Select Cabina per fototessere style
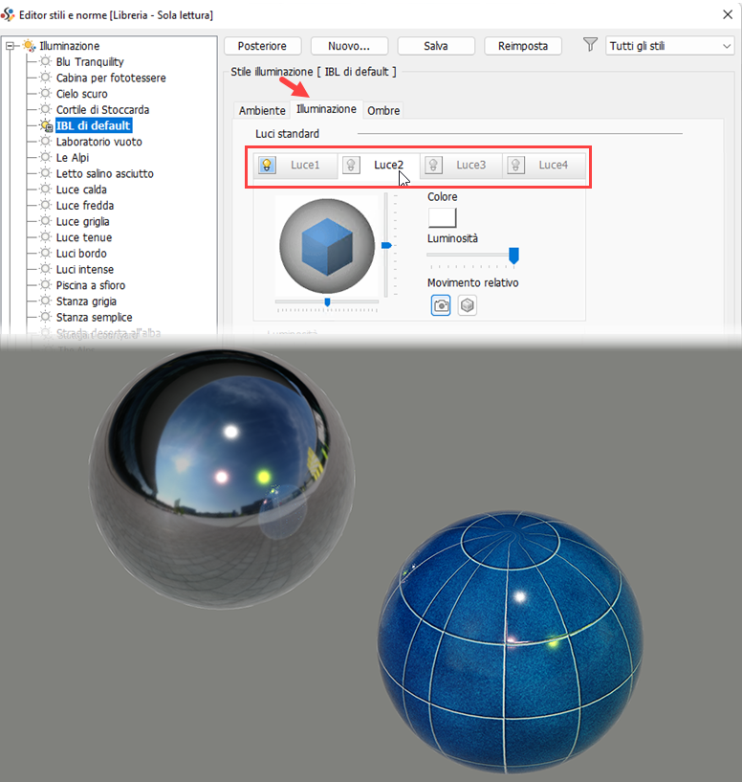 coord(111,78)
